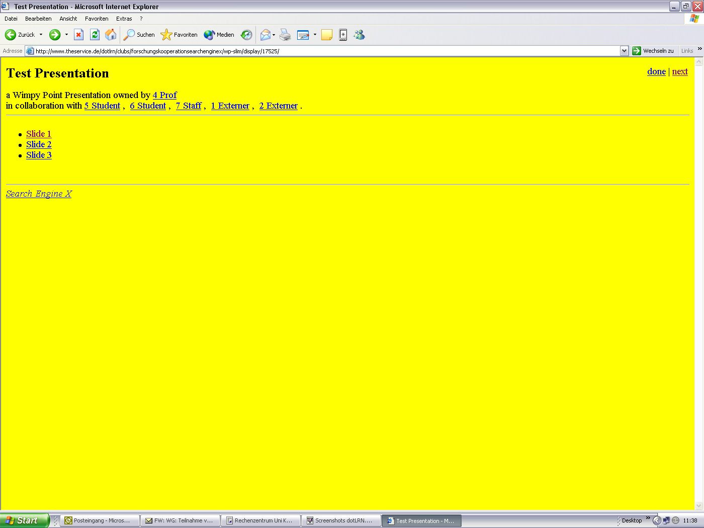Open the Slide 2 link
704x528 pixels.
point(39,144)
